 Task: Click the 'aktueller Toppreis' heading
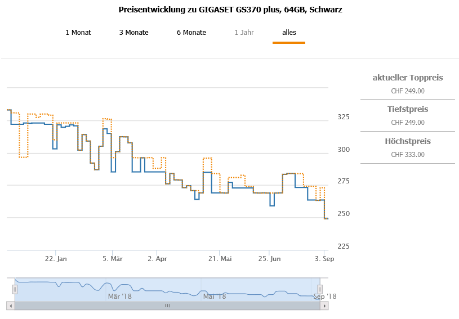[408, 78]
